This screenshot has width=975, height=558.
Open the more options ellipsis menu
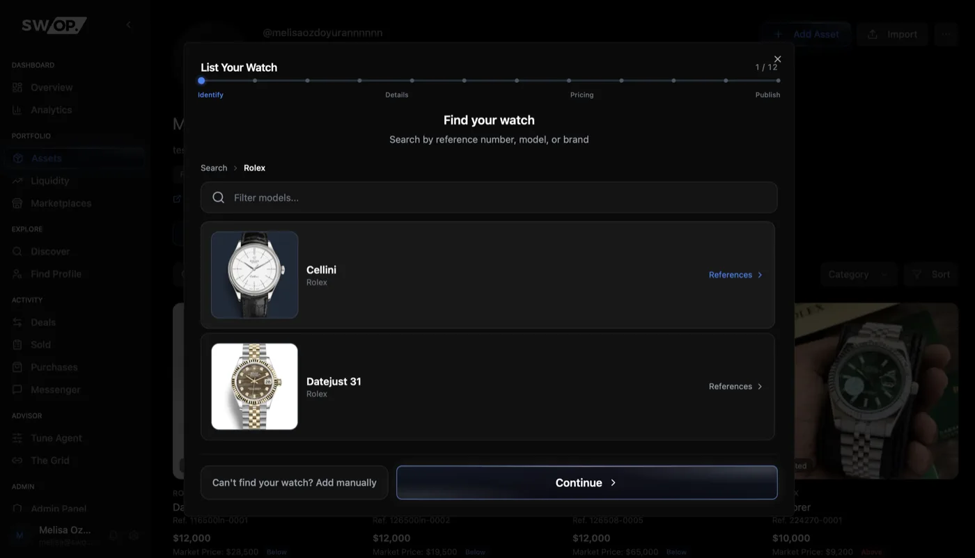pyautogui.click(x=946, y=34)
